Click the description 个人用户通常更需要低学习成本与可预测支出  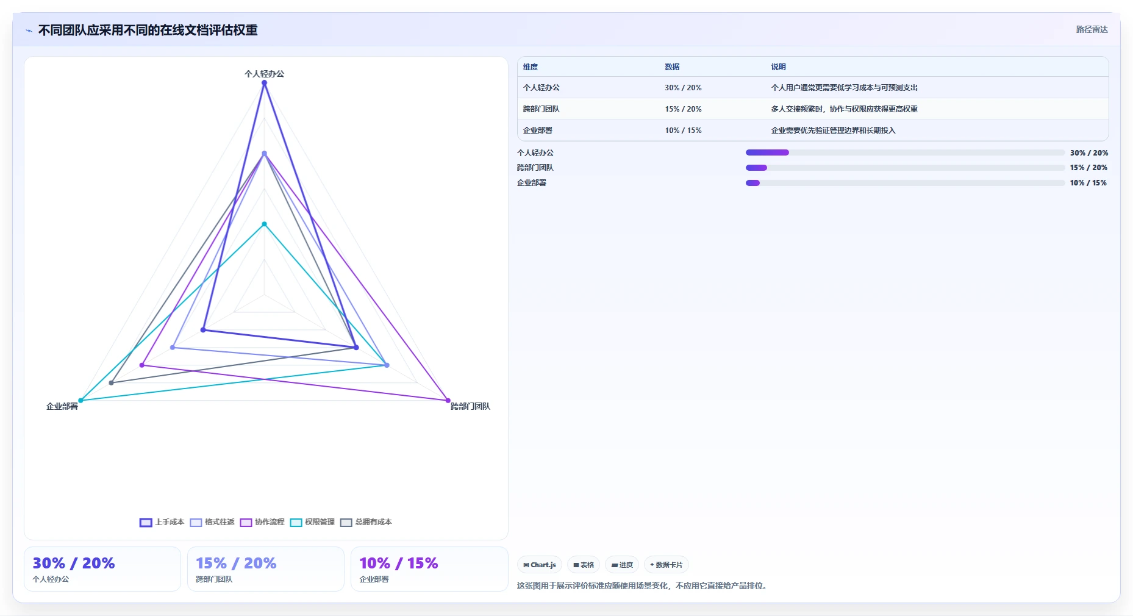844,88
